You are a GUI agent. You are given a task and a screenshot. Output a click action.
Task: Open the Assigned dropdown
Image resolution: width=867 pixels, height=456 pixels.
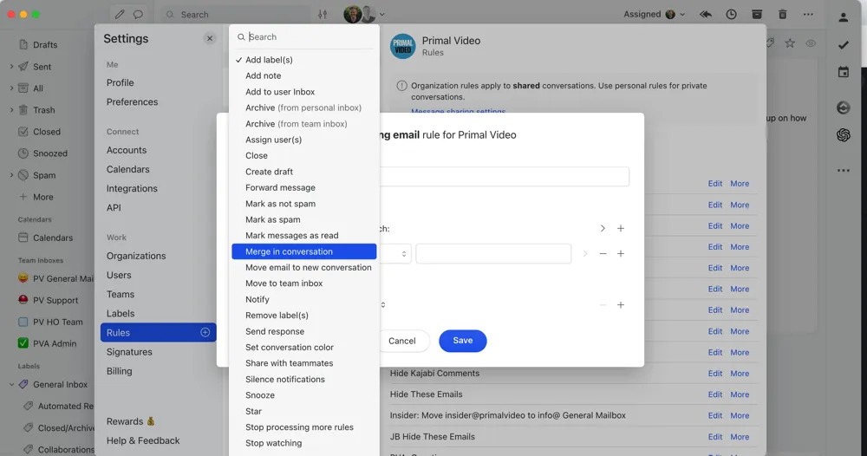tap(654, 15)
